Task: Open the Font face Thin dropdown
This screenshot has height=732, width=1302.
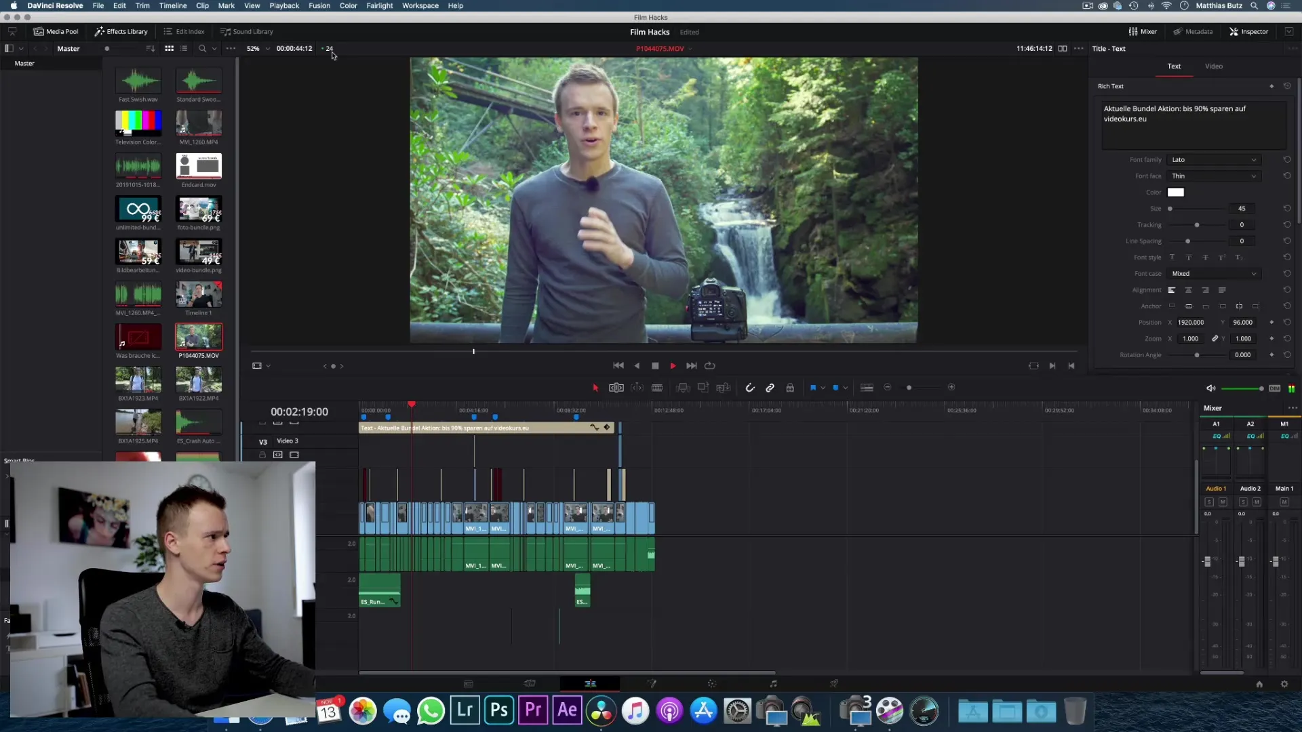Action: pos(1213,176)
